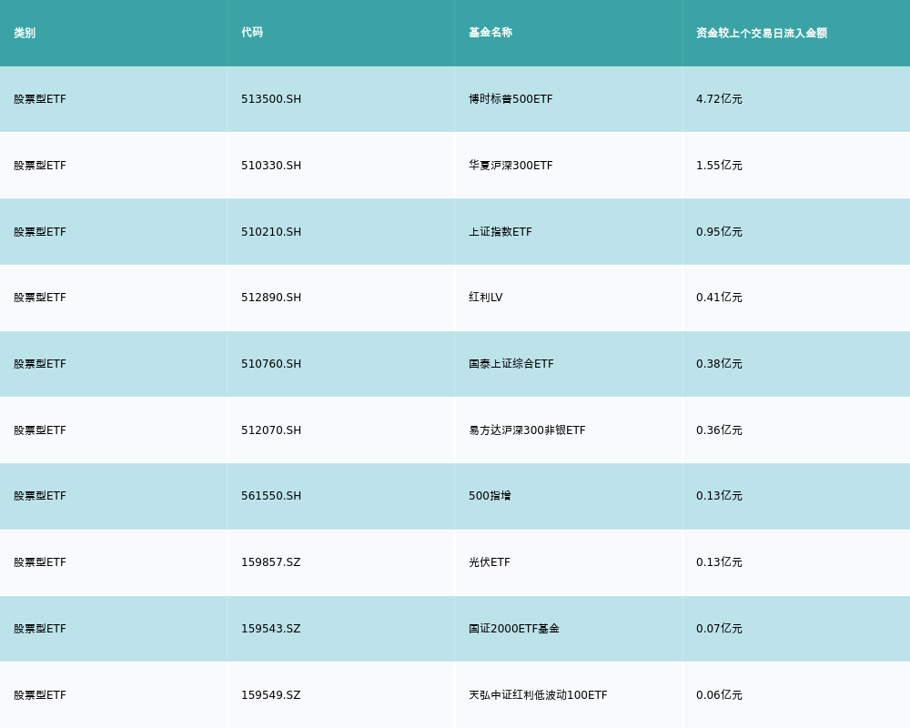Image resolution: width=910 pixels, height=728 pixels.
Task: Click 0.13亿元 in the 561550.SH row
Action: pos(719,496)
